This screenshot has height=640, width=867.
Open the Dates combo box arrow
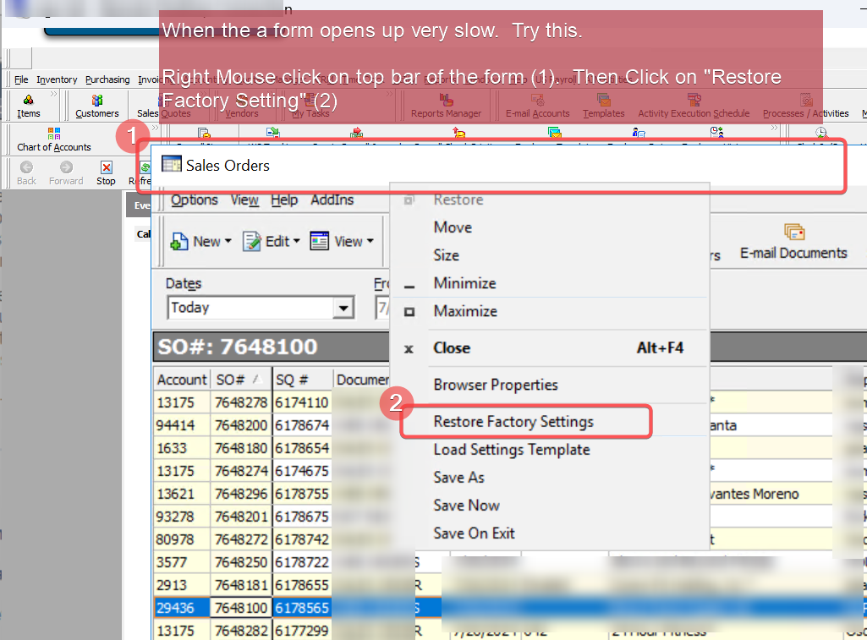(x=343, y=308)
